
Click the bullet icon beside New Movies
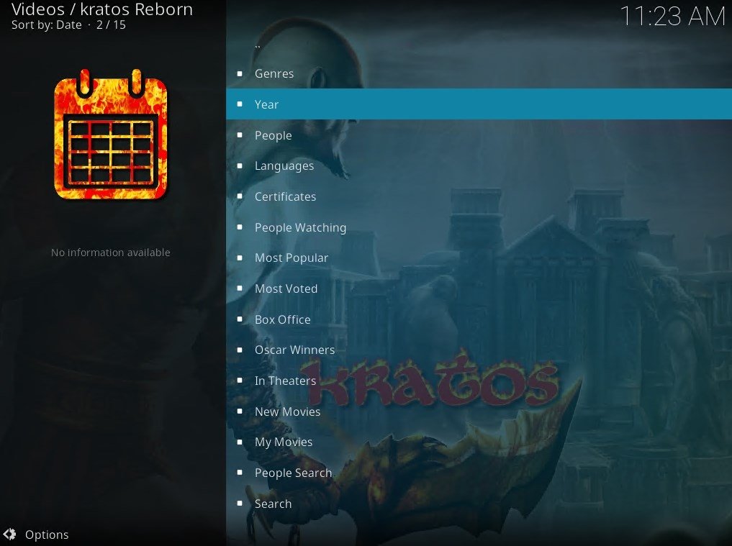pos(240,411)
